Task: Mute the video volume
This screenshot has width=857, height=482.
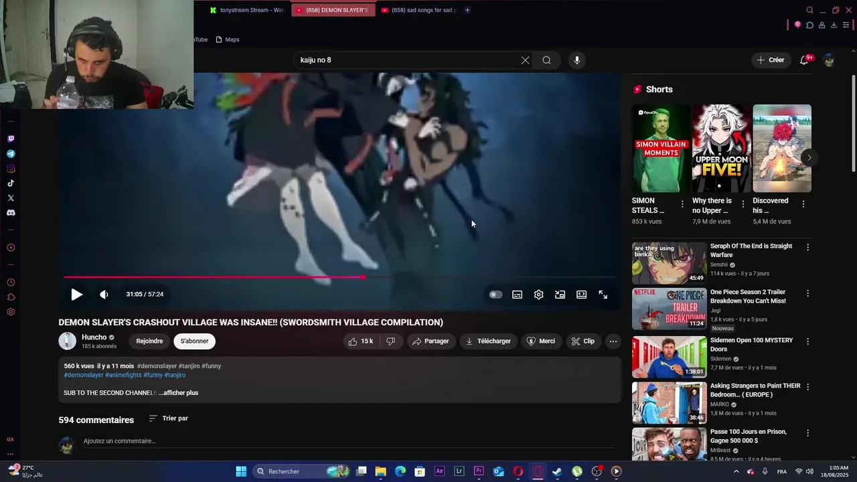Action: pyautogui.click(x=104, y=295)
